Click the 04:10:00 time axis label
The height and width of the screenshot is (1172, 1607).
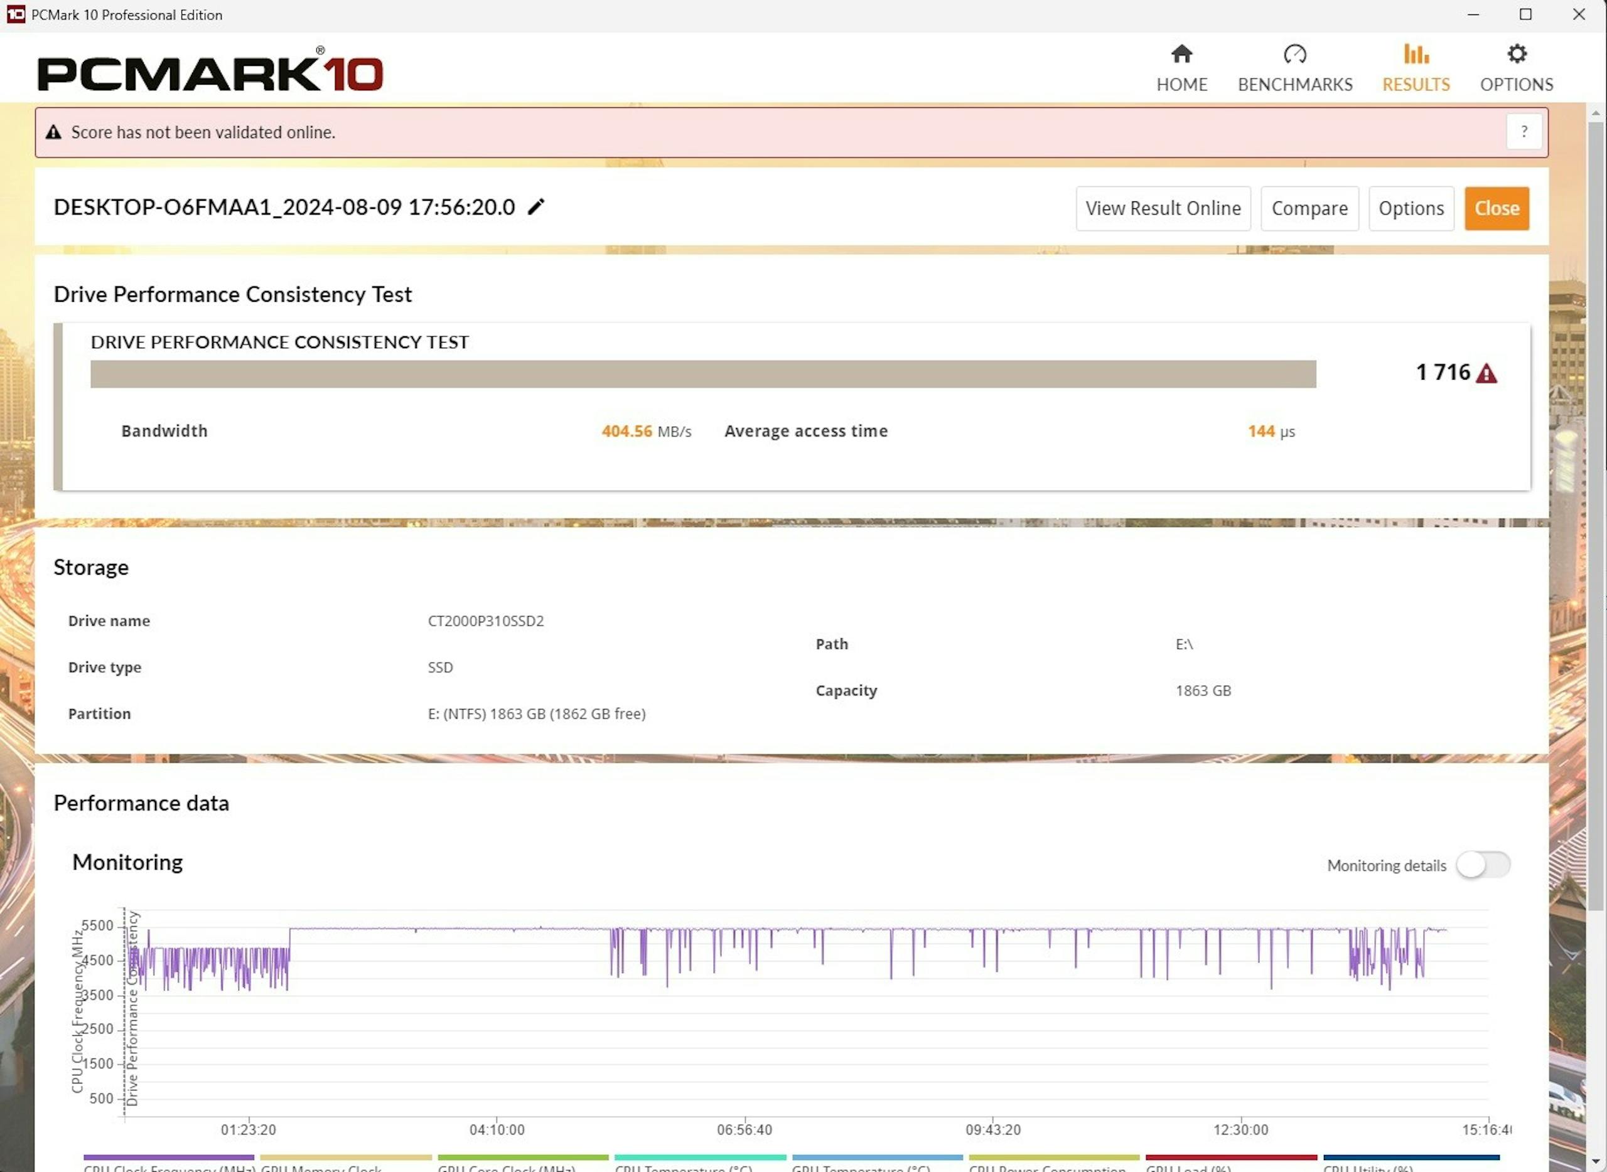pos(496,1129)
